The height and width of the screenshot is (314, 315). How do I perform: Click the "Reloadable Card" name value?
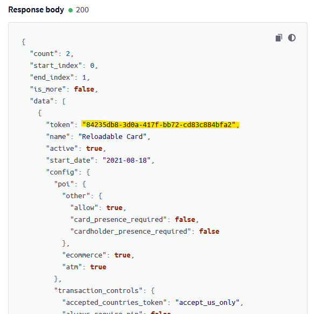(113, 137)
